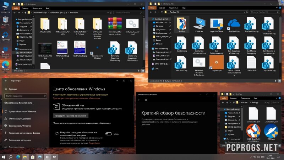
Task: Switch Activators window to details view
Action: coord(139,70)
